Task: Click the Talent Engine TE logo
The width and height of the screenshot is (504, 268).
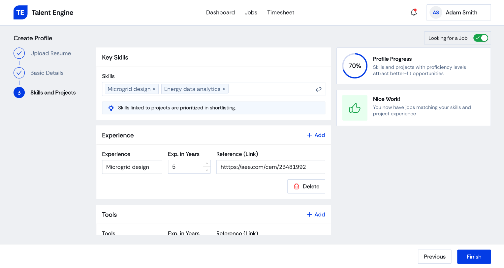Action: click(20, 13)
